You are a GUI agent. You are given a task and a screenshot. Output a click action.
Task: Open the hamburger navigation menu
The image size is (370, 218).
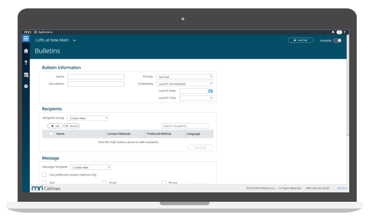pyautogui.click(x=26, y=38)
